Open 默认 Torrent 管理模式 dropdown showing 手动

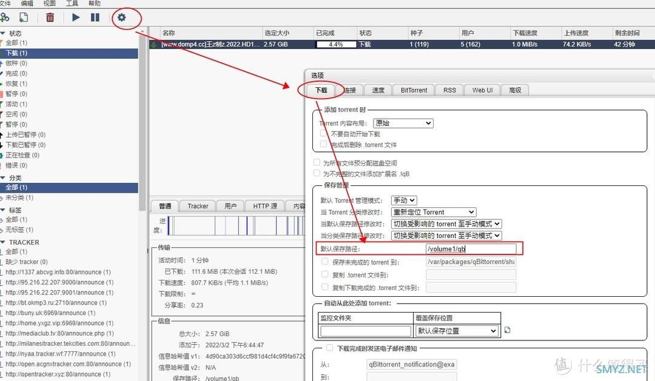pos(403,200)
